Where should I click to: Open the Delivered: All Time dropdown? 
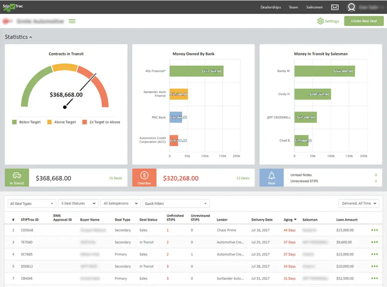click(359, 203)
